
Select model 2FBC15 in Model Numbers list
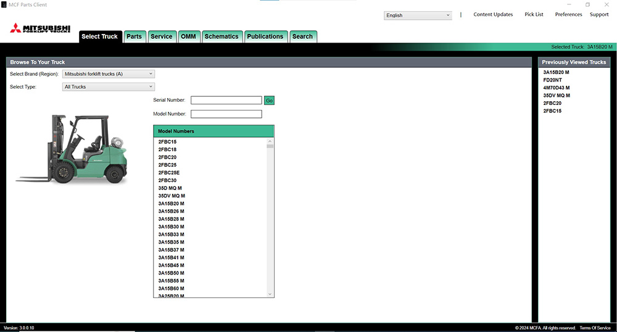(168, 142)
